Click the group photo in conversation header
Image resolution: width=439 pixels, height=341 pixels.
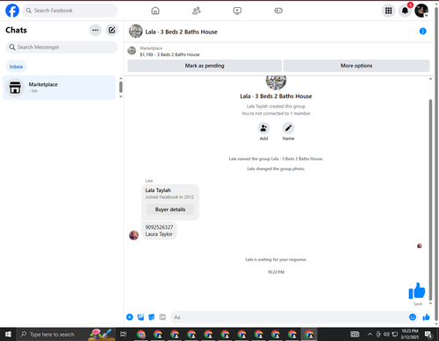[x=136, y=32]
